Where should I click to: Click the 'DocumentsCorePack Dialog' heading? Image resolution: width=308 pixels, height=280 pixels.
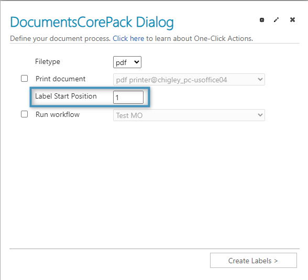[92, 22]
